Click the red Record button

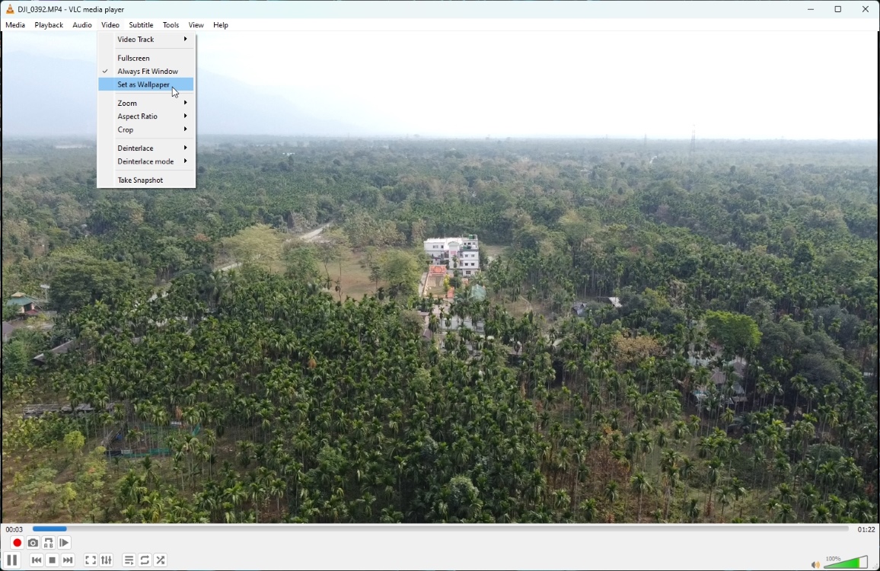[x=17, y=544]
